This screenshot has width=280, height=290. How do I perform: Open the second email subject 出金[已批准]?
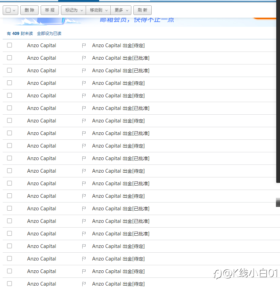(121, 58)
